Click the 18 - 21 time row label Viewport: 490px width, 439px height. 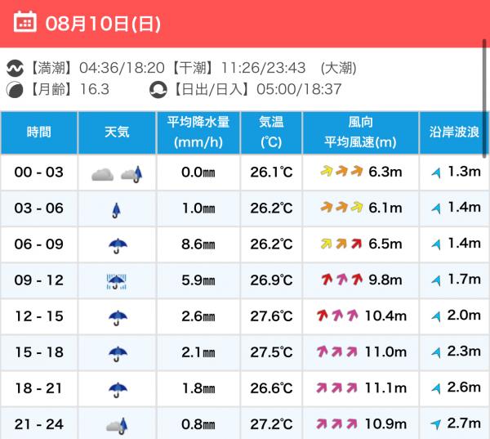click(x=39, y=388)
